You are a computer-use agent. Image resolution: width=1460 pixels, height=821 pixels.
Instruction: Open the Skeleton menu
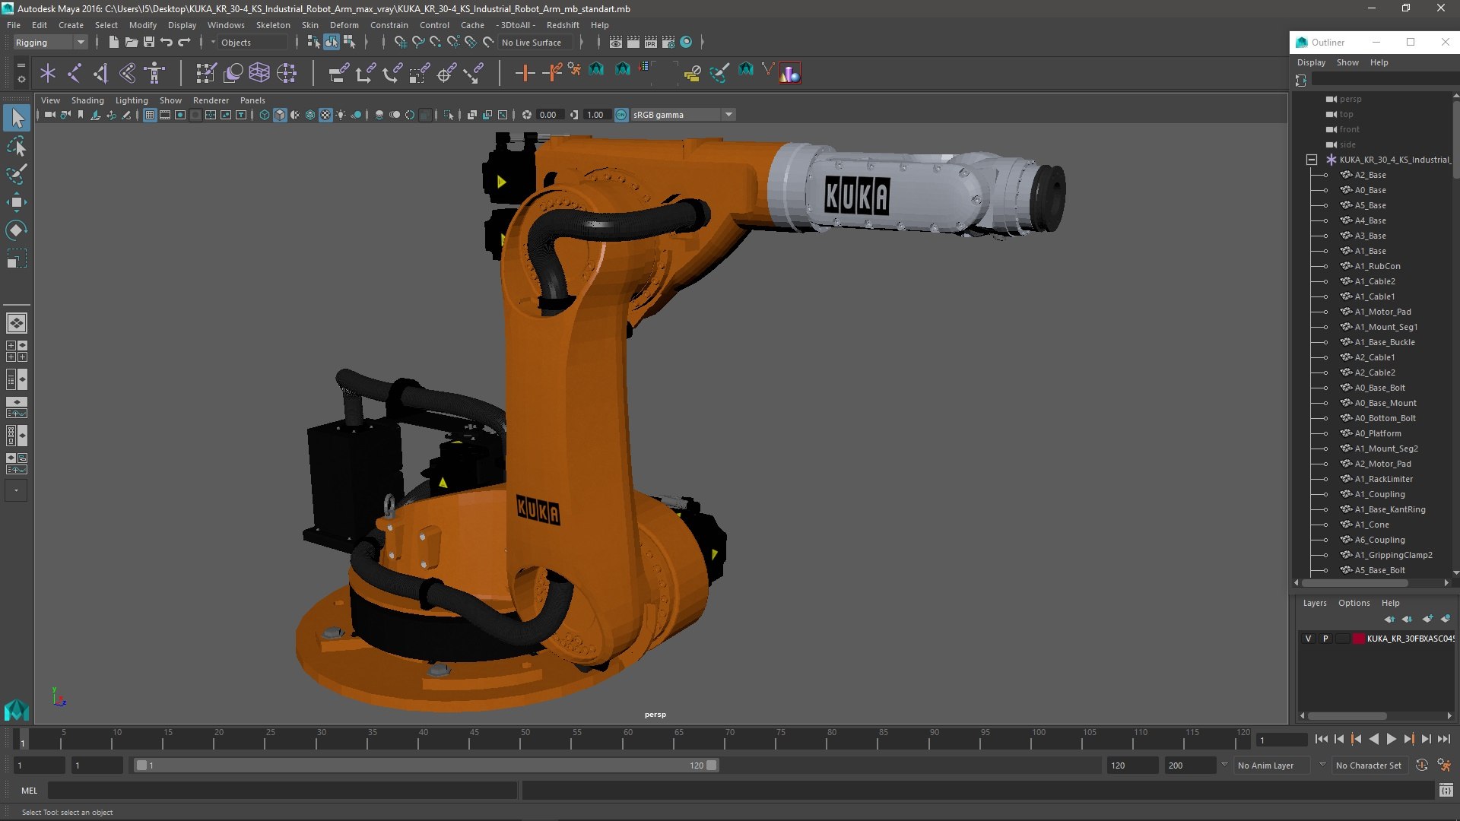tap(273, 25)
